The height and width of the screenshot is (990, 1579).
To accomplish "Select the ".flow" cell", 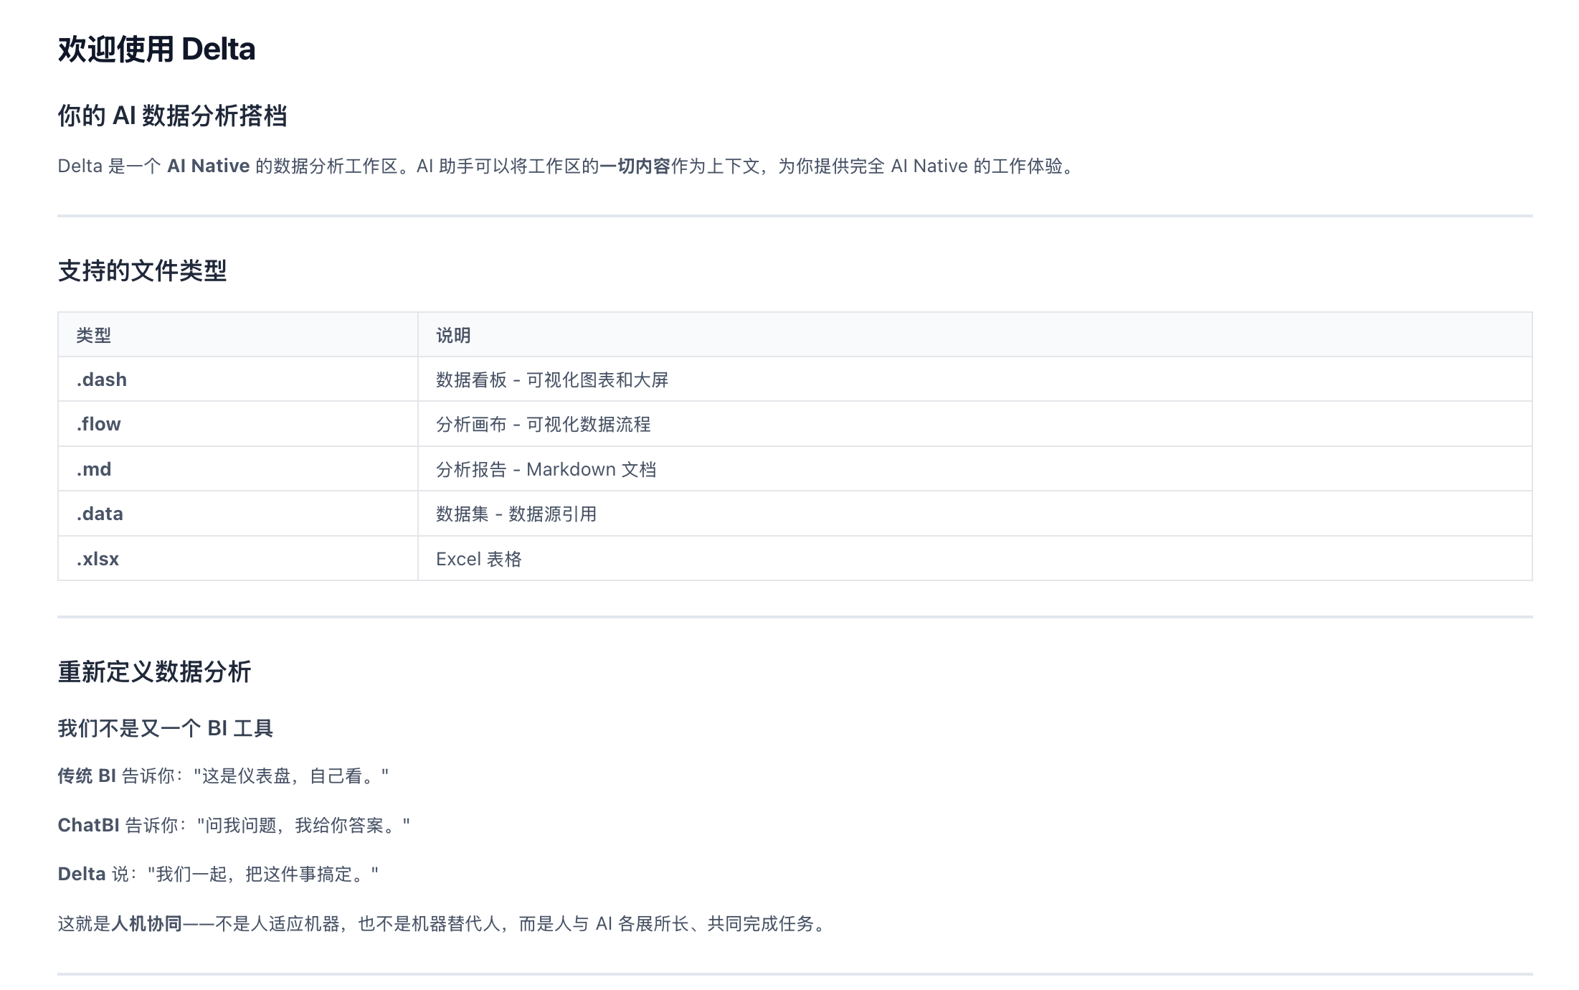I will pos(238,424).
